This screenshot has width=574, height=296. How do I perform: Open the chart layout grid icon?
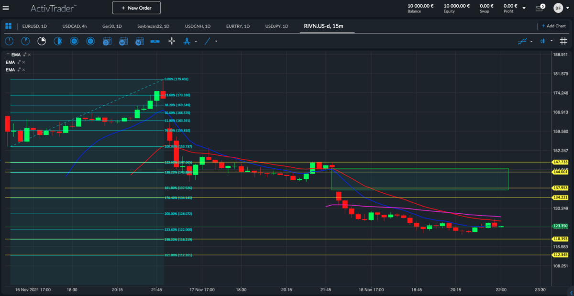coord(9,26)
